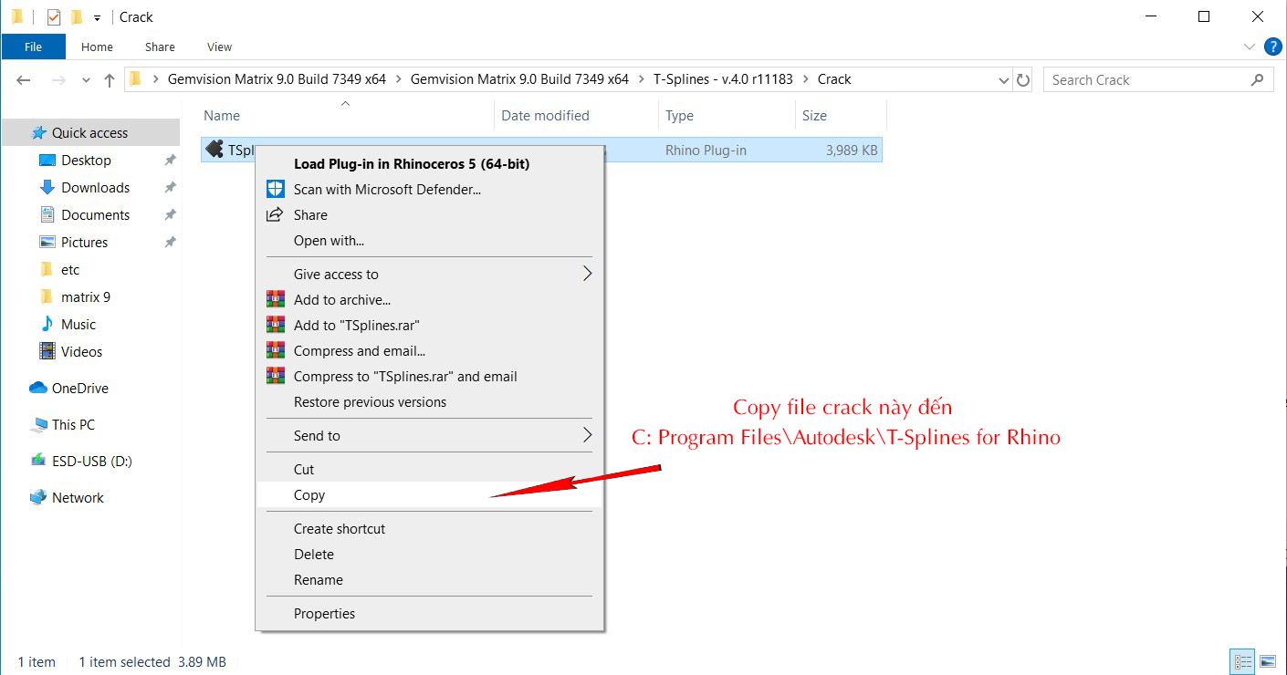Image resolution: width=1287 pixels, height=675 pixels.
Task: Click the Refresh icon beside address bar
Action: pos(1023,80)
